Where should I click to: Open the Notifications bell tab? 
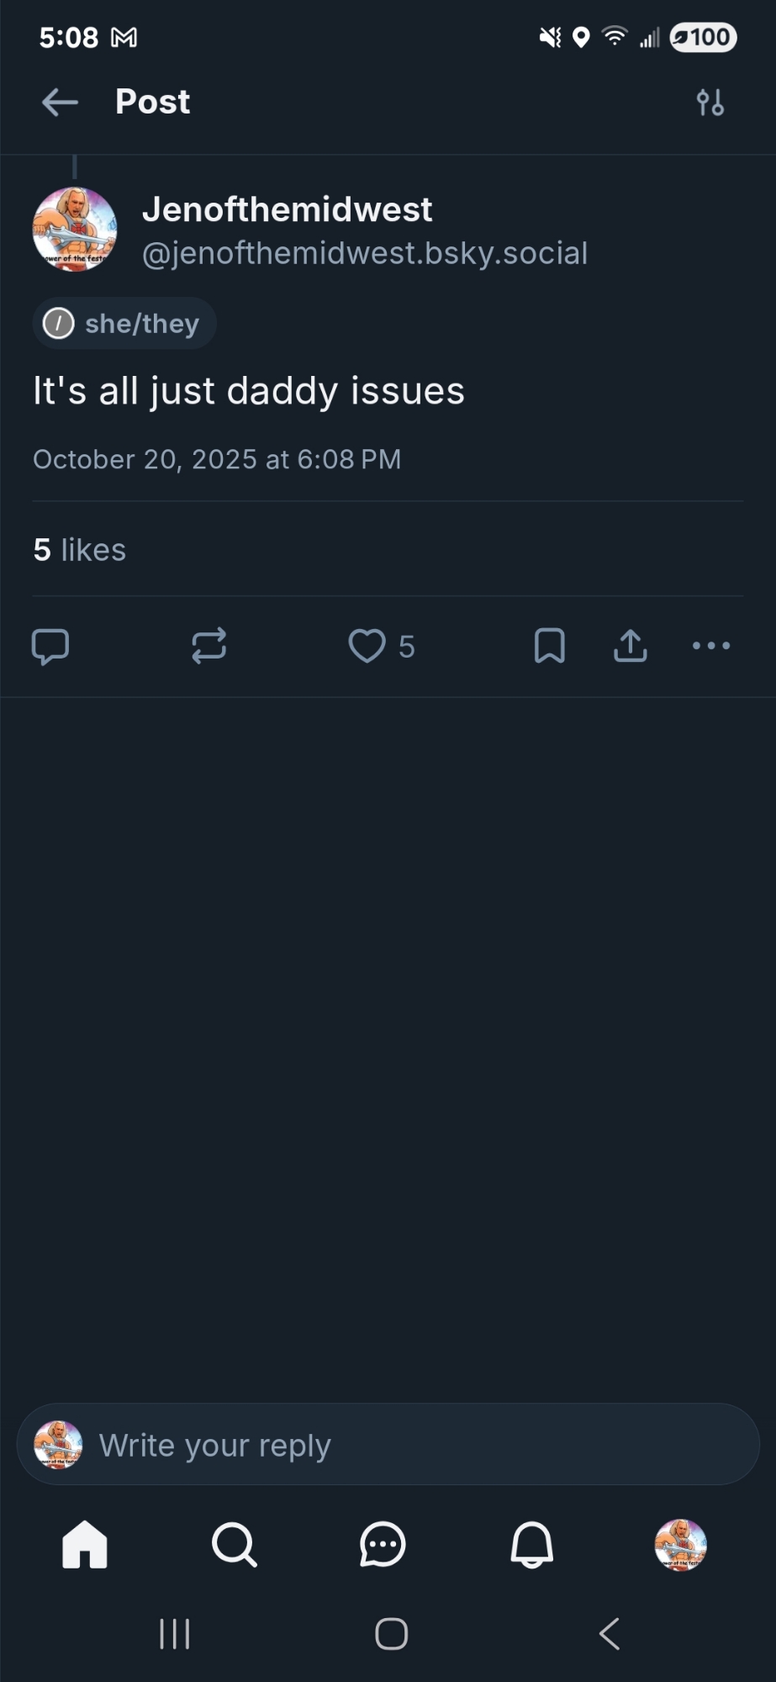(x=532, y=1544)
